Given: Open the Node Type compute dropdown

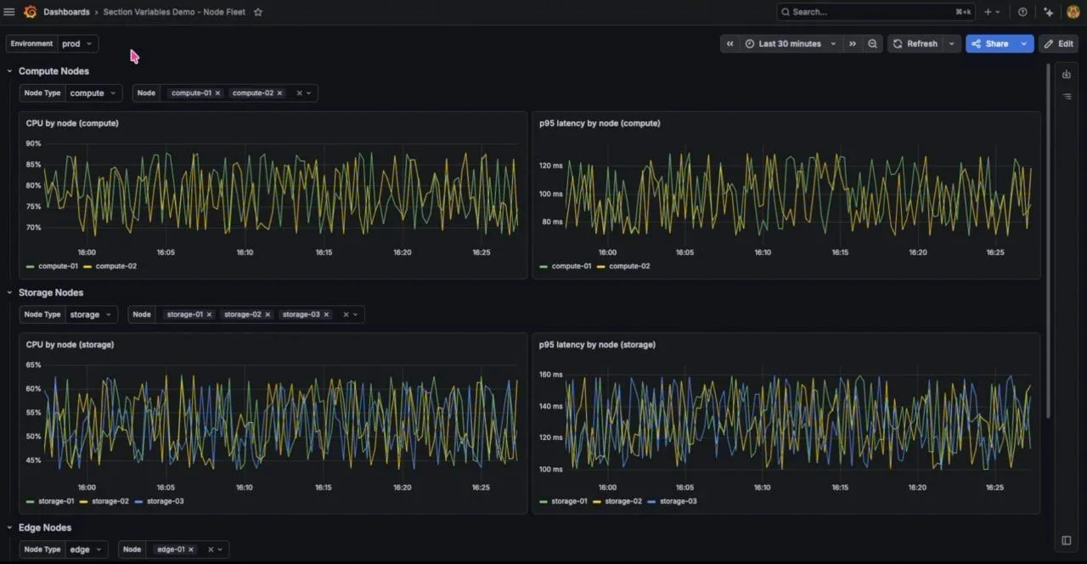Looking at the screenshot, I should tap(93, 93).
